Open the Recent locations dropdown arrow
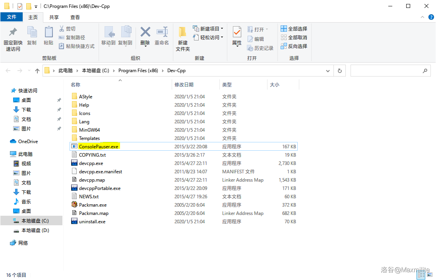This screenshot has height=280, width=436. (29, 71)
